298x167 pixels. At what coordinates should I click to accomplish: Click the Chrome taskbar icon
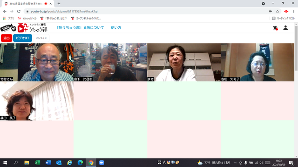click(91, 163)
